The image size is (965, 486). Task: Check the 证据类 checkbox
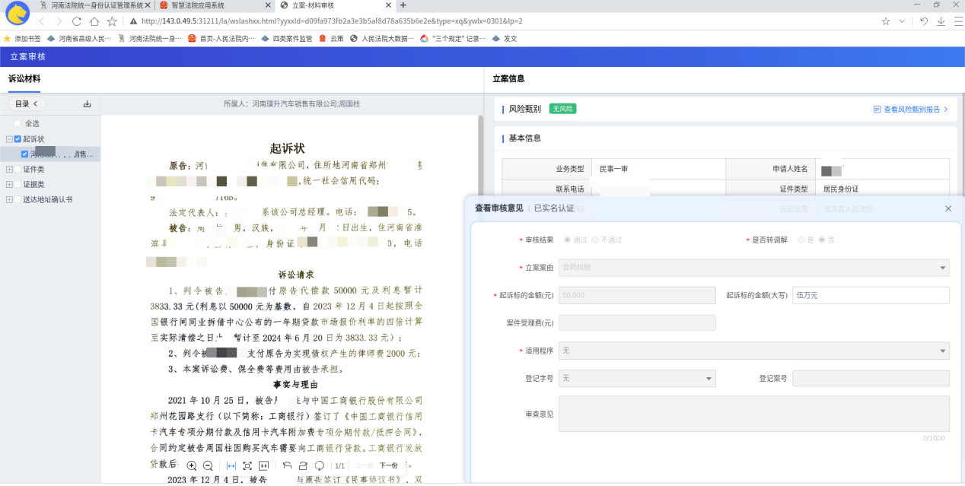(18, 184)
